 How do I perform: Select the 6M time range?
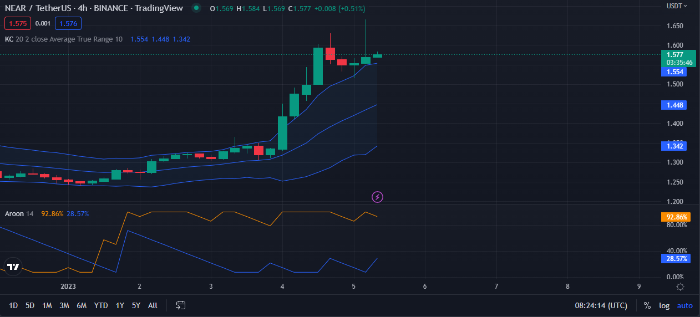[82, 305]
